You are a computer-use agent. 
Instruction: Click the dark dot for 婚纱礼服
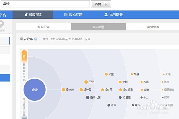click(x=87, y=98)
